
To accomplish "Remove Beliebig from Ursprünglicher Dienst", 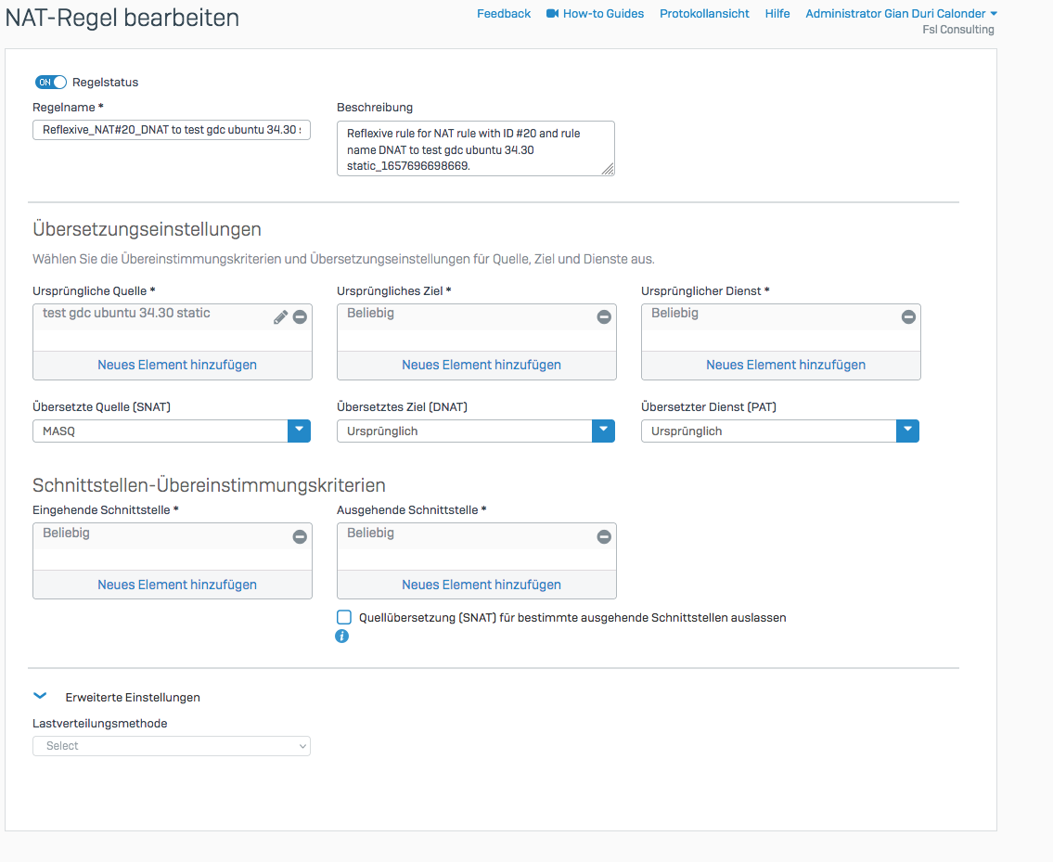I will 908,317.
